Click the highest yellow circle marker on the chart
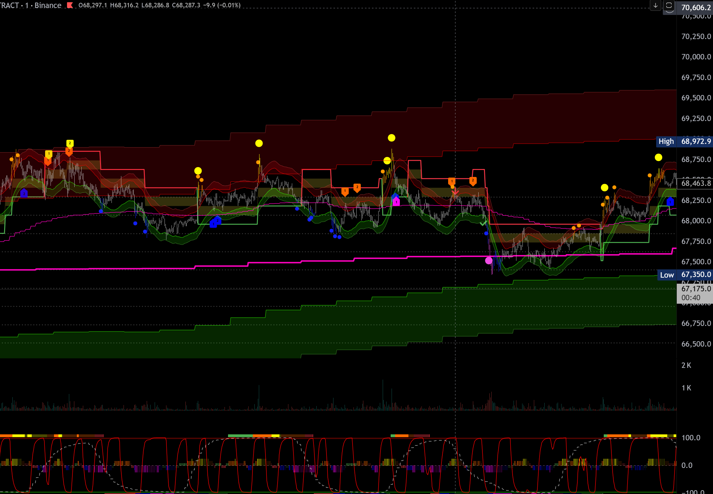The image size is (713, 494). pos(391,138)
